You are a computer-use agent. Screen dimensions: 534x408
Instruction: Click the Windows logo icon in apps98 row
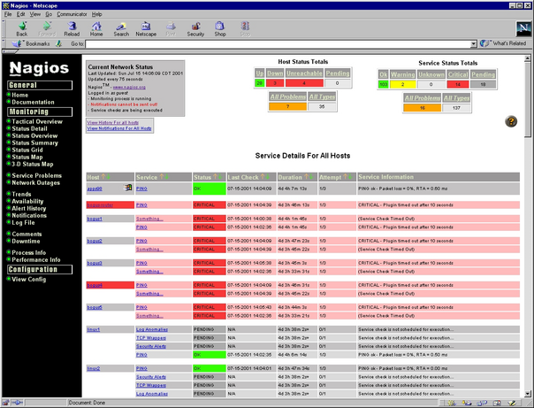coord(127,188)
